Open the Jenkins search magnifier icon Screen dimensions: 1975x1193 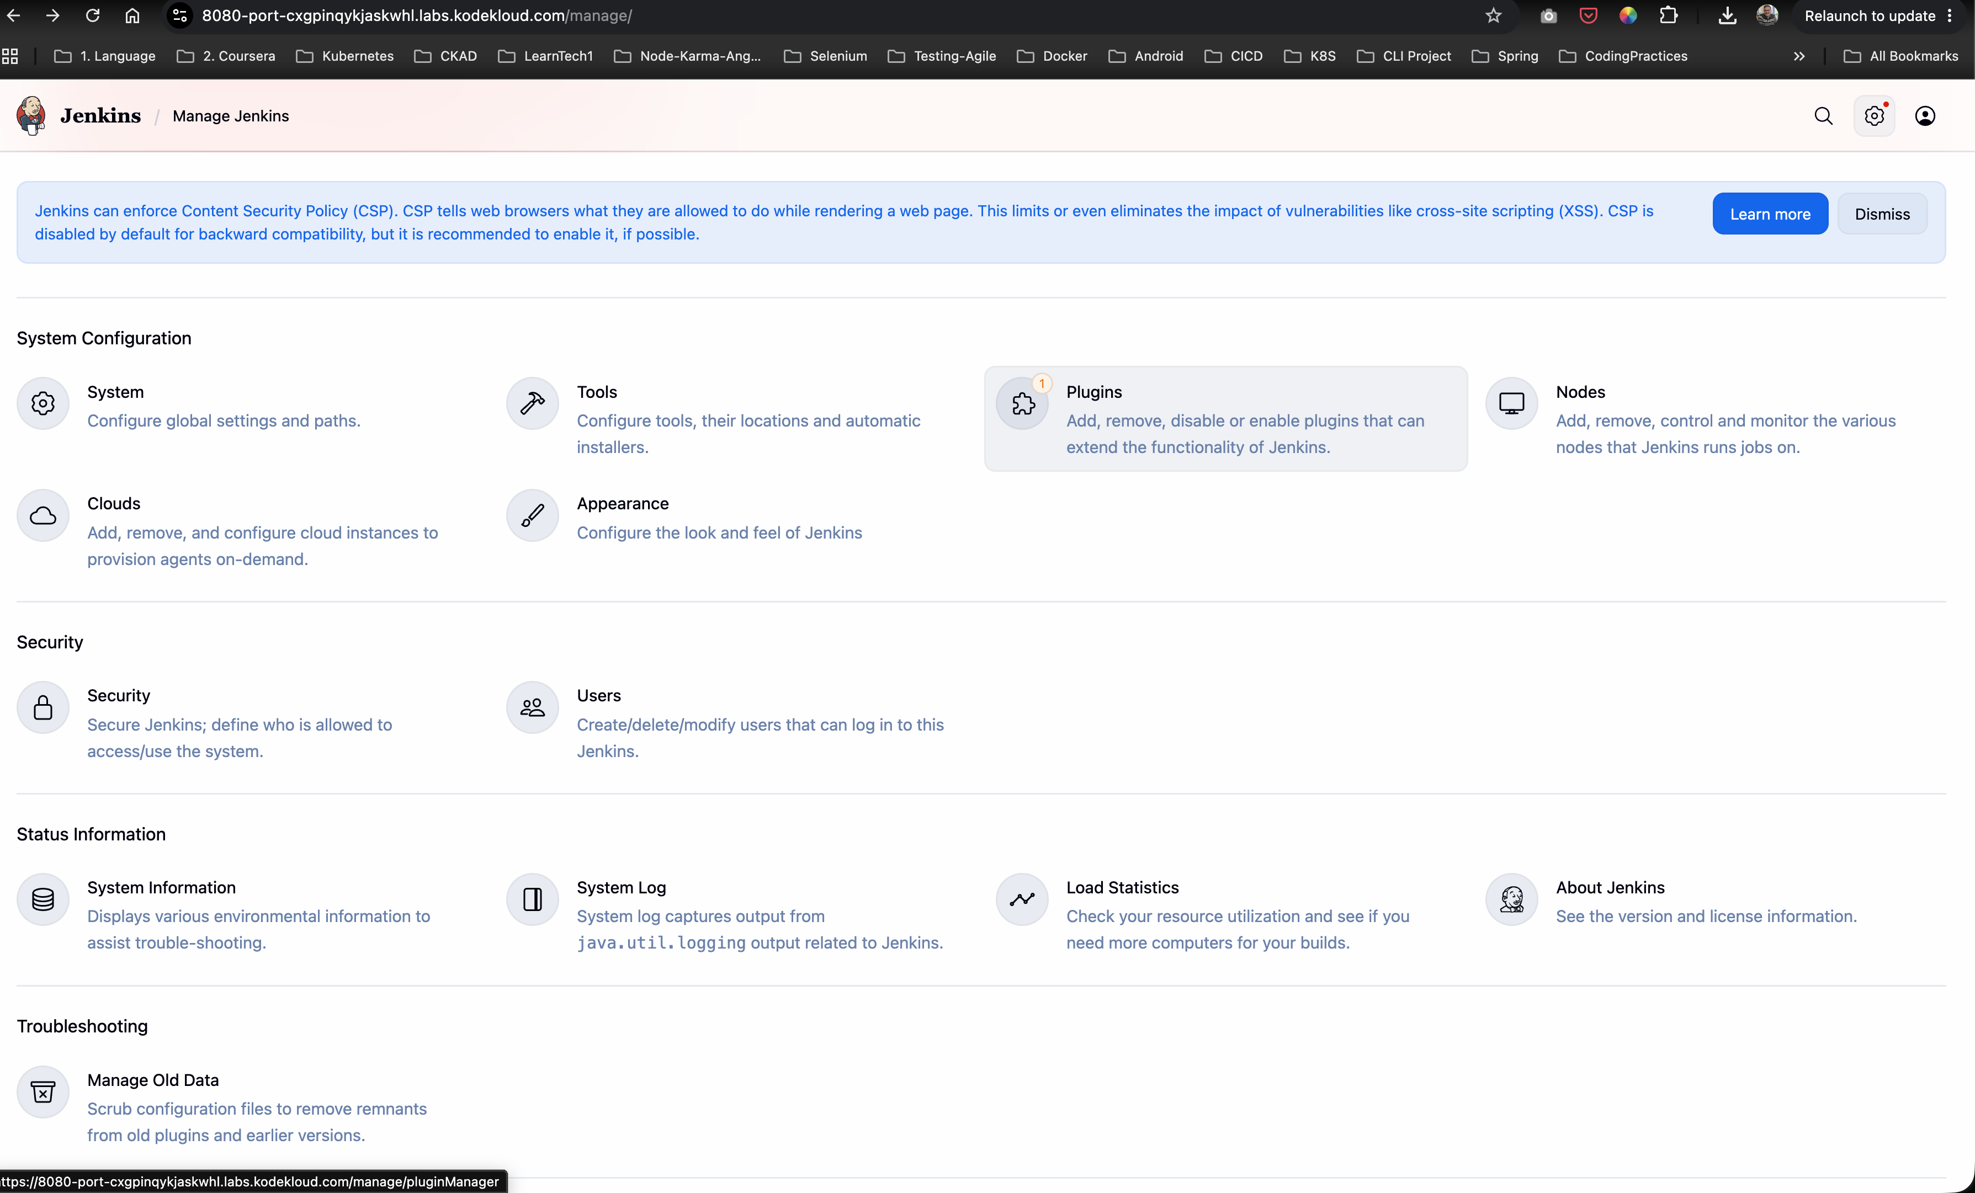1824,116
